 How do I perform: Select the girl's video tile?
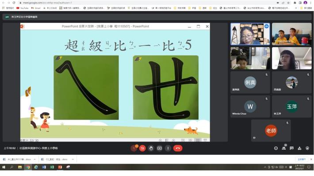click(x=291, y=58)
